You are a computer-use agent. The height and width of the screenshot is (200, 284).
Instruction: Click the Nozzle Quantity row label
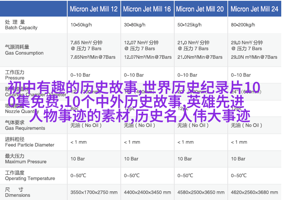(22, 111)
